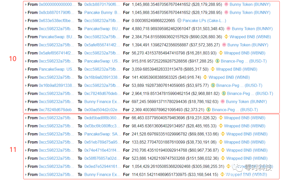
Task: Open recipient address 0xdd5bad8f8b360
Action: point(103,118)
